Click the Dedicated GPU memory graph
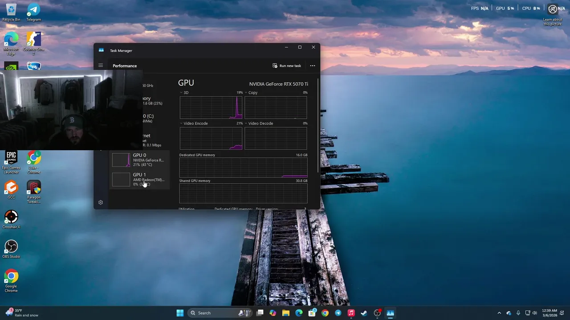 pos(243,168)
